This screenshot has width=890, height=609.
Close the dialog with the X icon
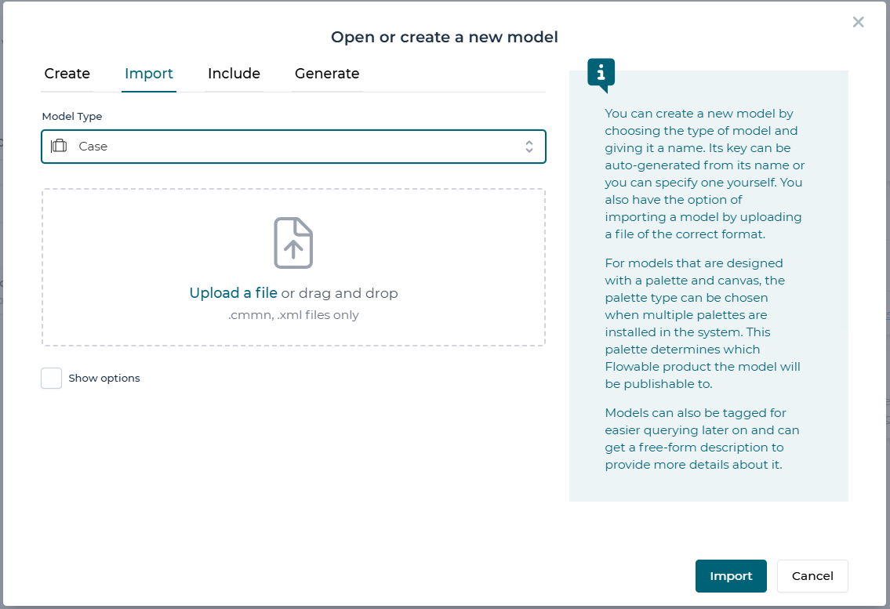pos(858,22)
